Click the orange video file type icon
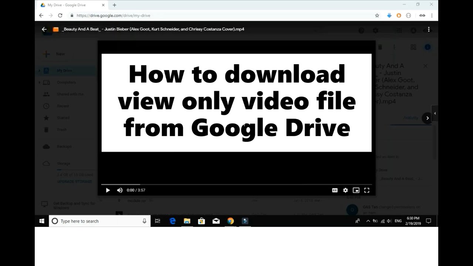473x266 pixels. 56,29
